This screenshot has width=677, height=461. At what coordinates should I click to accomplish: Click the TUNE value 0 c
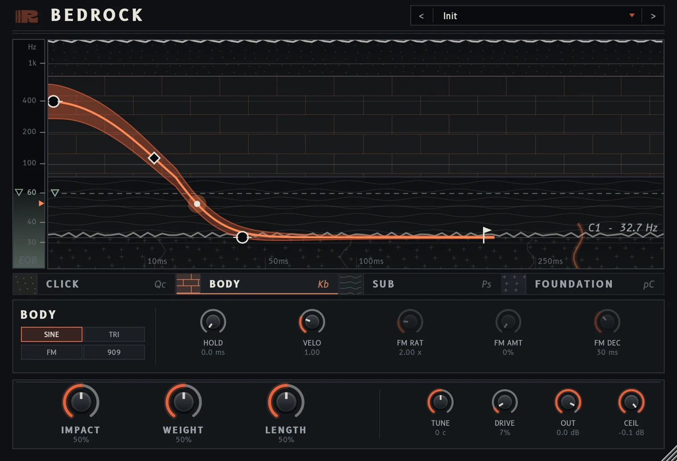click(x=441, y=432)
